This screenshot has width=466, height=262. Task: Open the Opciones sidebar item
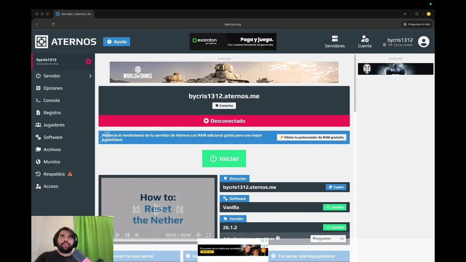[x=63, y=88]
